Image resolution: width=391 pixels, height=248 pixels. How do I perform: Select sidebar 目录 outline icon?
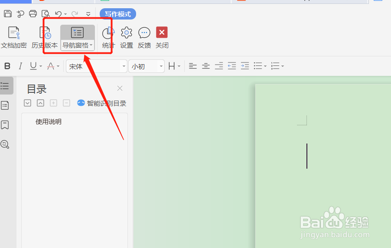6,85
